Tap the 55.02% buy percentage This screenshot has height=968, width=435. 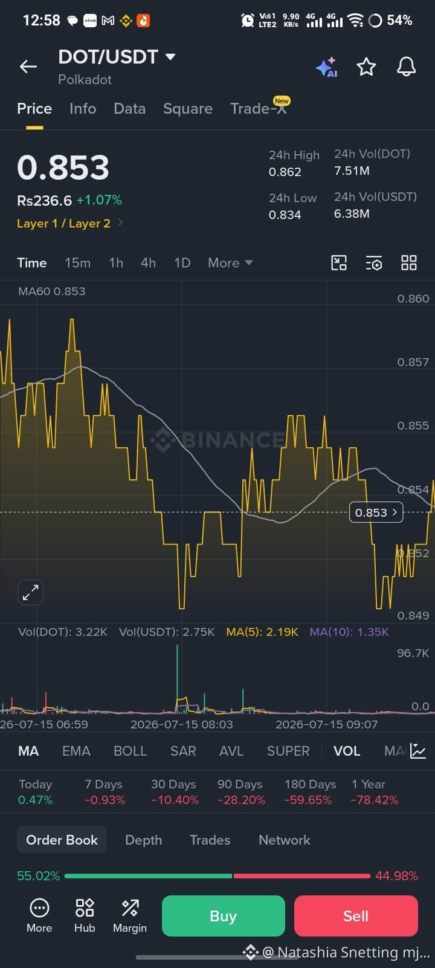click(x=38, y=875)
